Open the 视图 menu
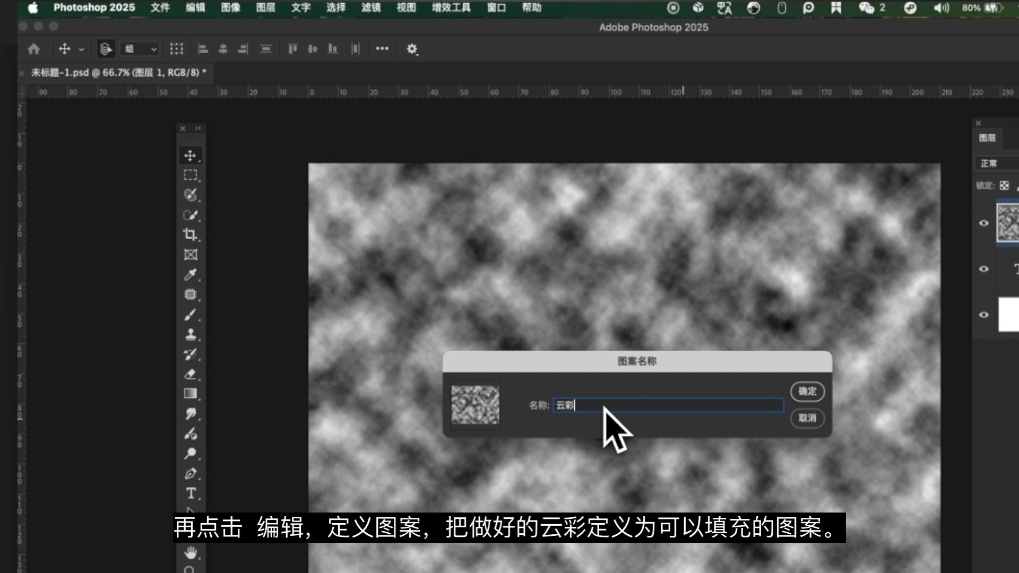The width and height of the screenshot is (1019, 573). [407, 7]
